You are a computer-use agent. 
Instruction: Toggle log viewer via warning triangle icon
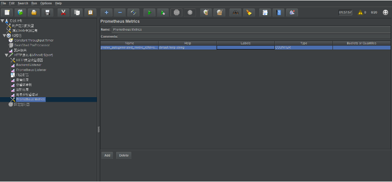click(360, 12)
